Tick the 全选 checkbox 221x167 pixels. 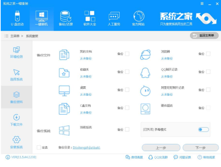(x=39, y=148)
